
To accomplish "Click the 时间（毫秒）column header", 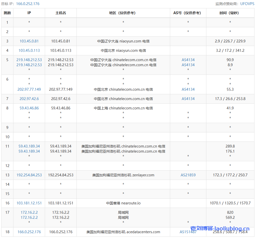I will 230,13.
